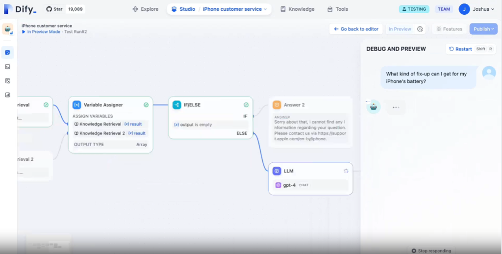Click the user question chat bubble

428,77
